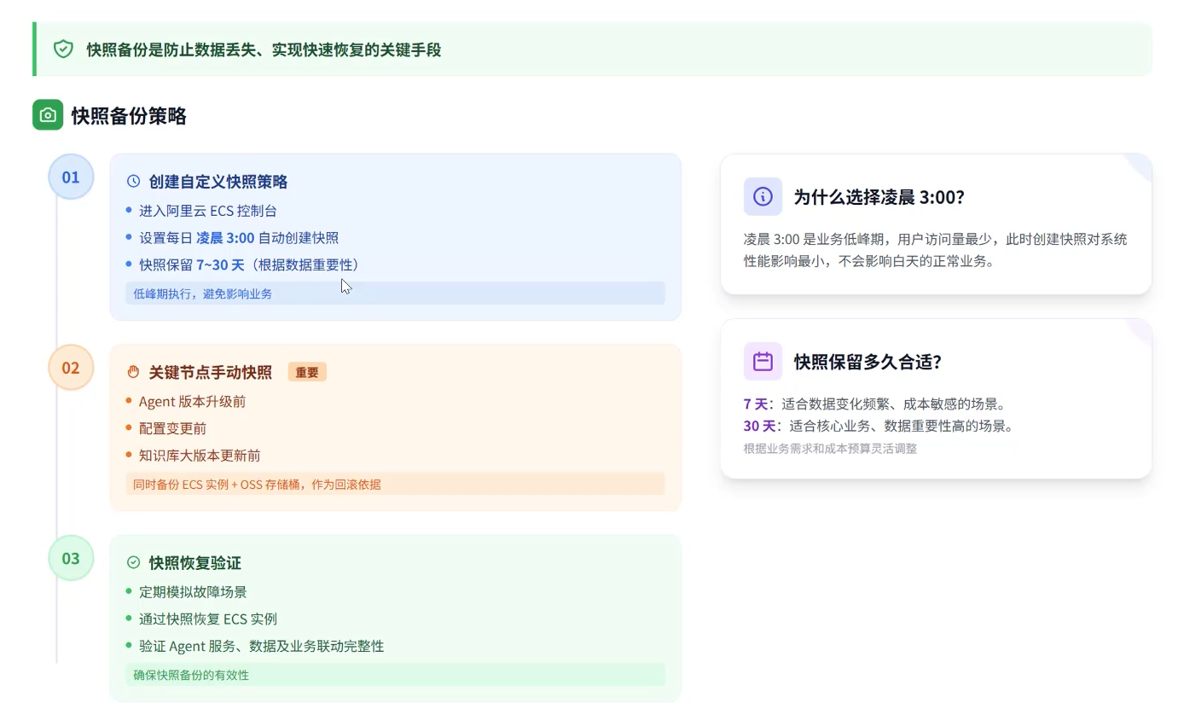
Task: Click the banner text 快照备份是防止数据丢失
Action: [264, 49]
